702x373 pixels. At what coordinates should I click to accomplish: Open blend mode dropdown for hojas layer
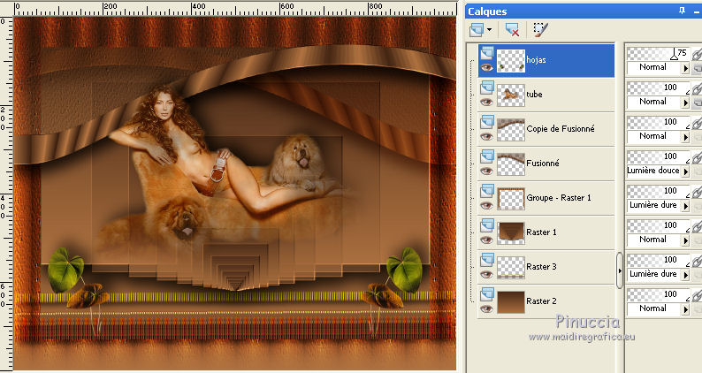coord(684,67)
